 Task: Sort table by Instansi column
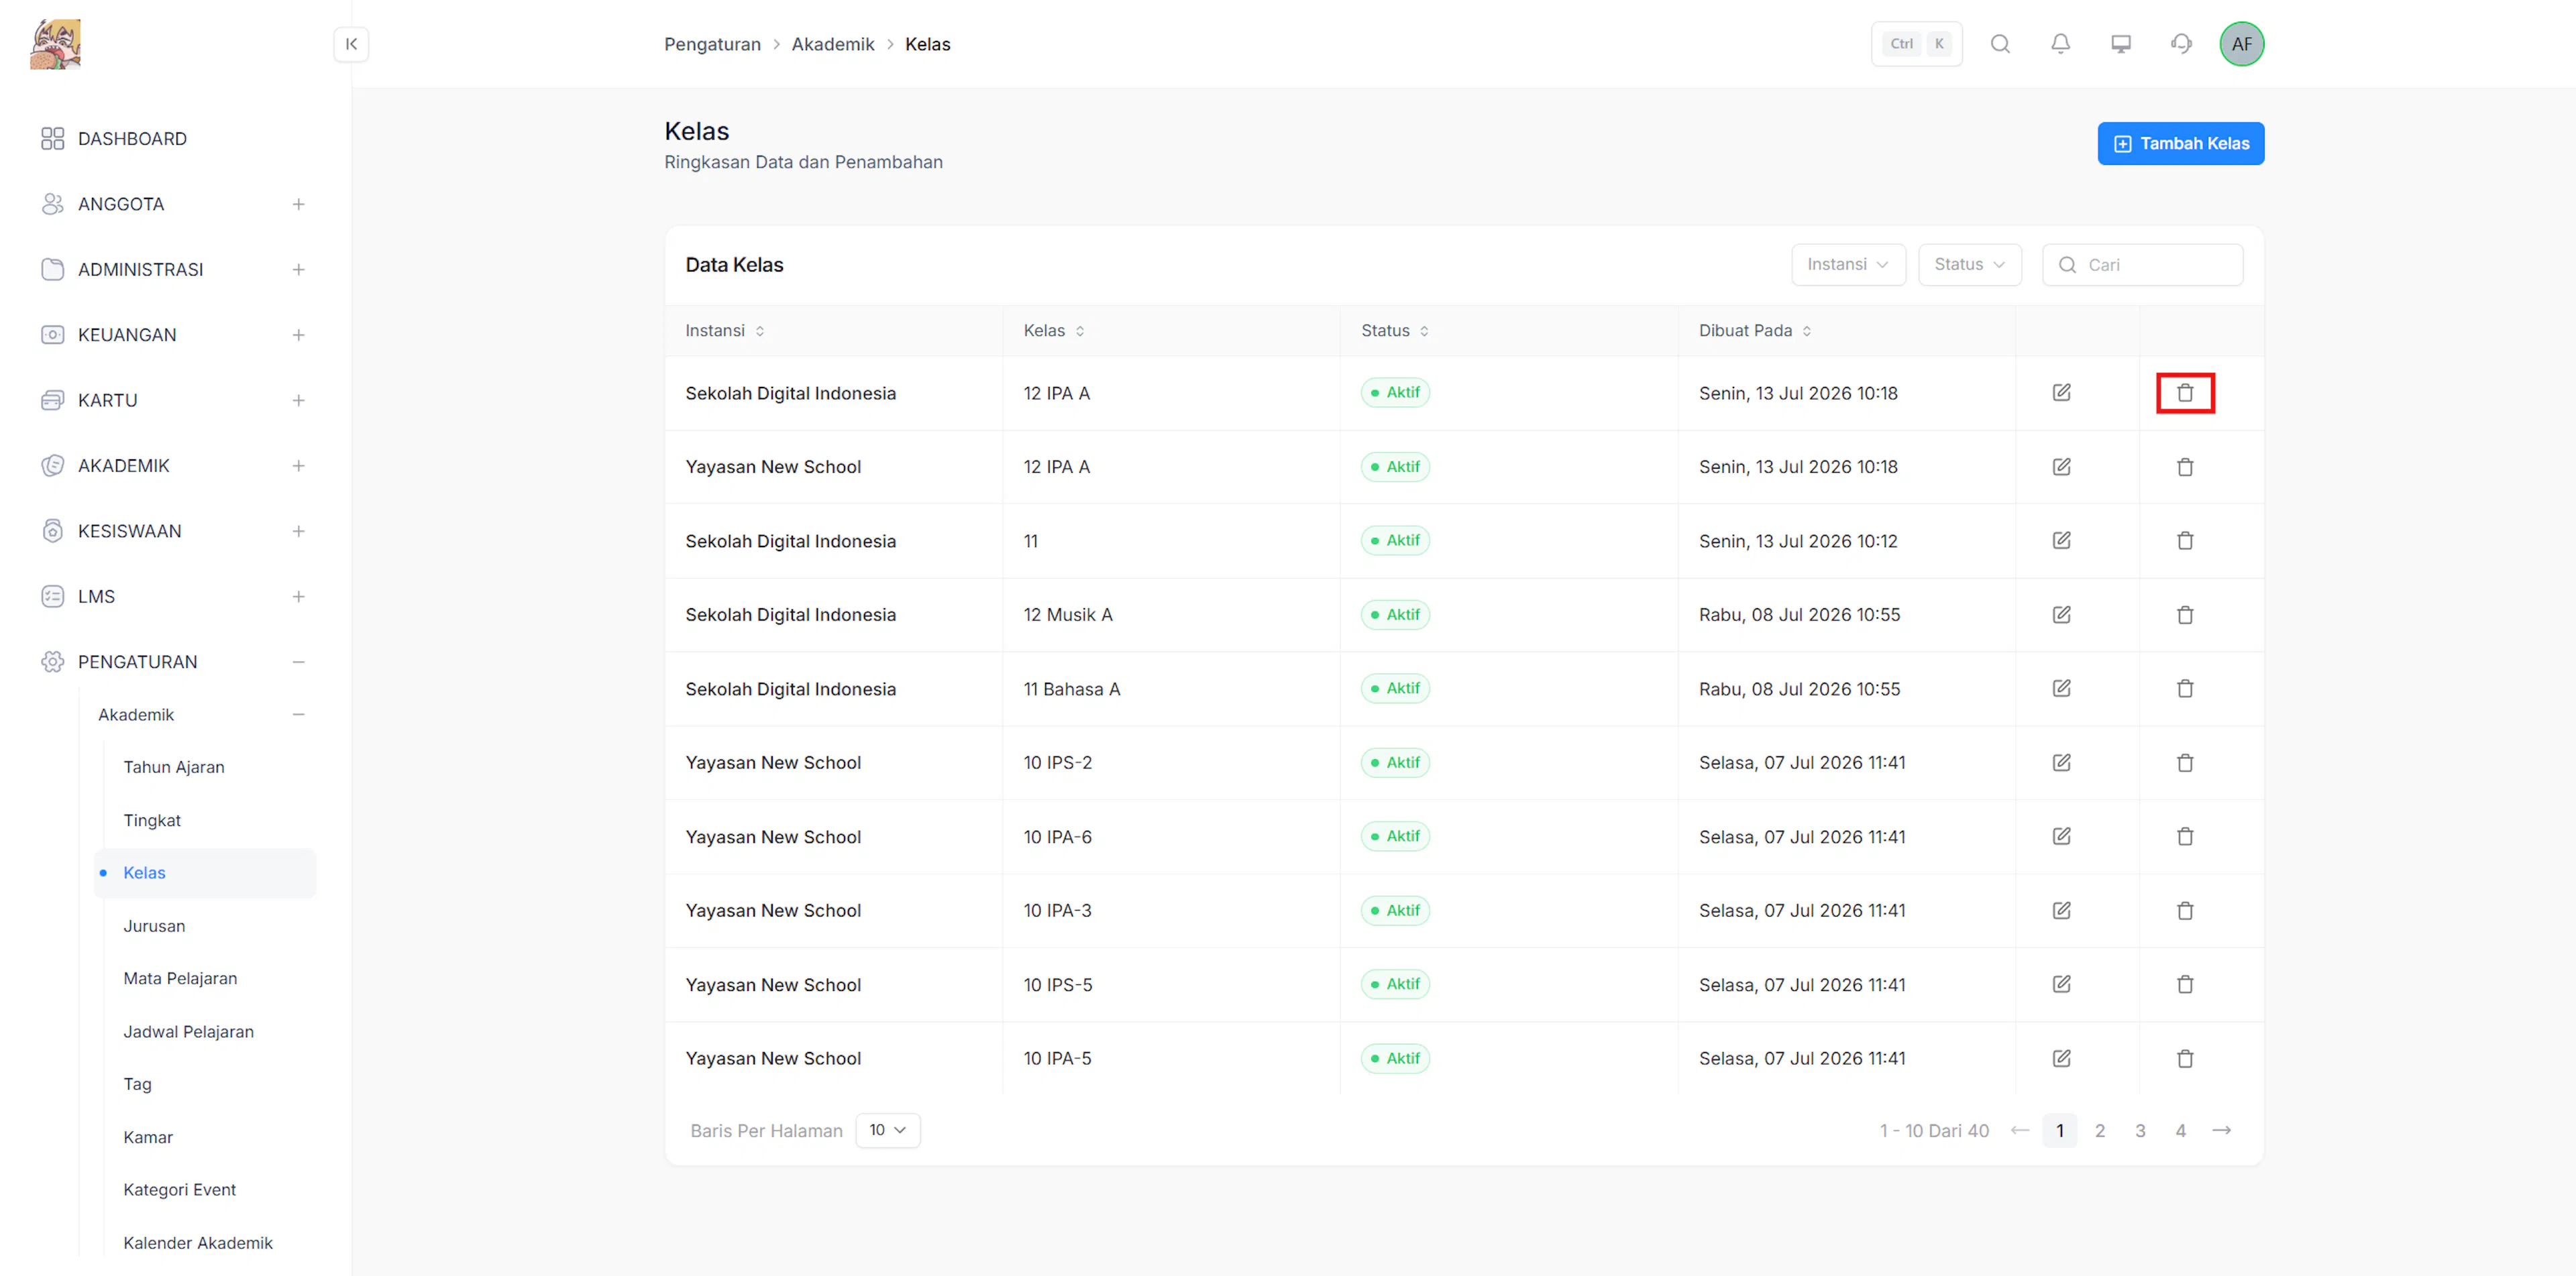724,331
